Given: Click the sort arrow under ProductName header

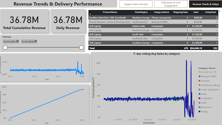Looking at the screenshot, I should point(90,14).
